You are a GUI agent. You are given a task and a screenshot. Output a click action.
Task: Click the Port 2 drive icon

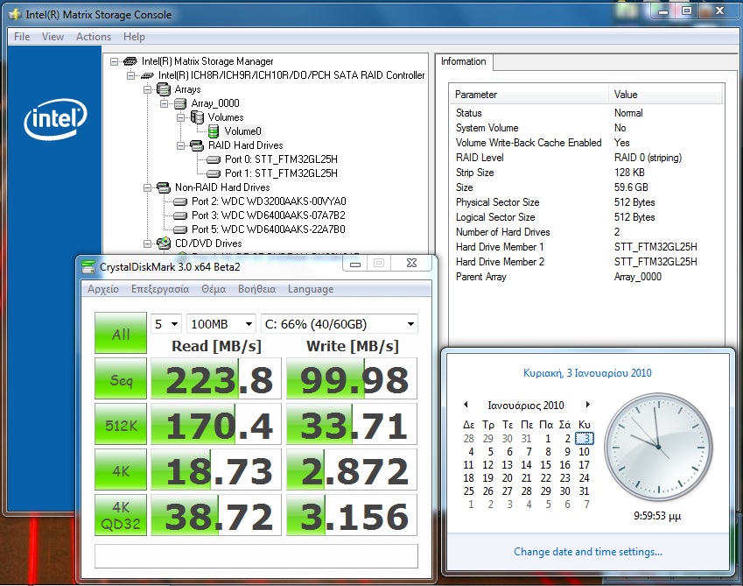(x=180, y=201)
